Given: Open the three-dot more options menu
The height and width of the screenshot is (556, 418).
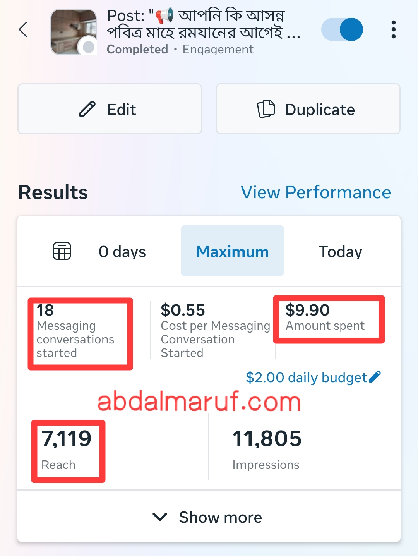Looking at the screenshot, I should [393, 29].
